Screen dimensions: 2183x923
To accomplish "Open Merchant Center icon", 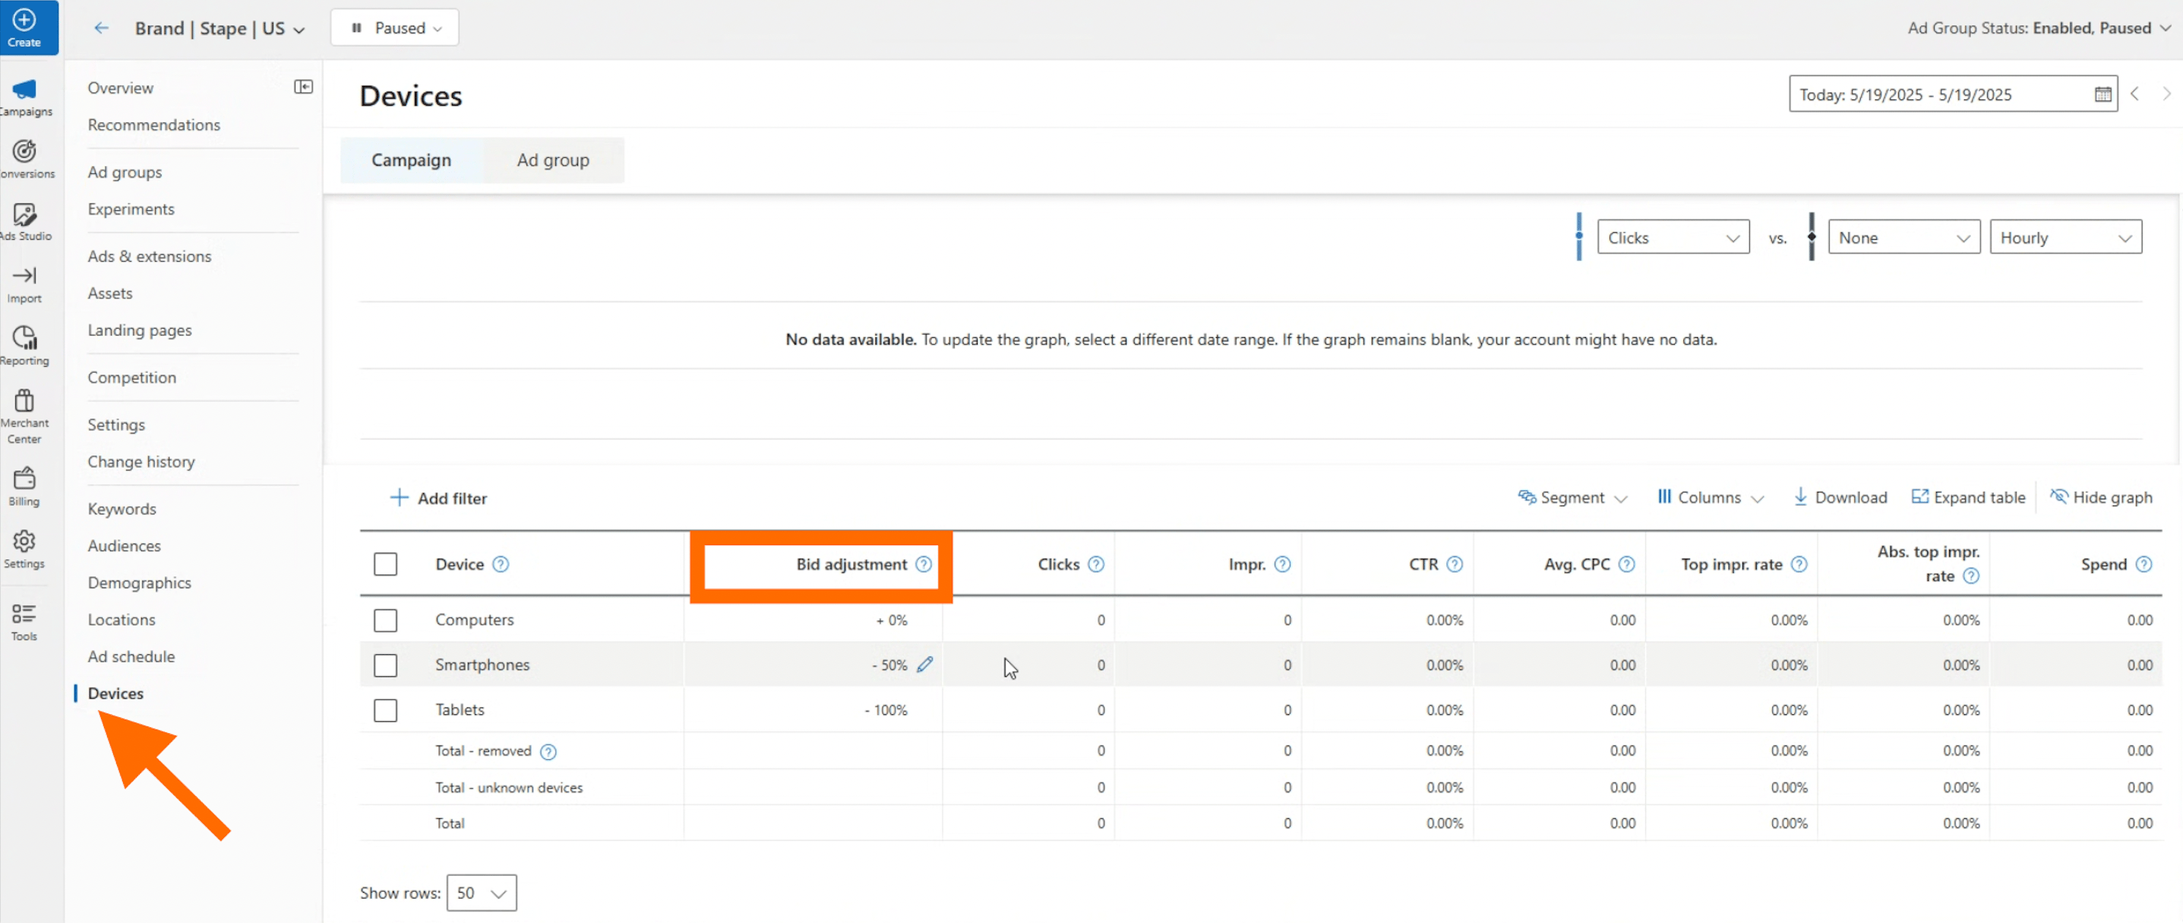I will pos(24,400).
